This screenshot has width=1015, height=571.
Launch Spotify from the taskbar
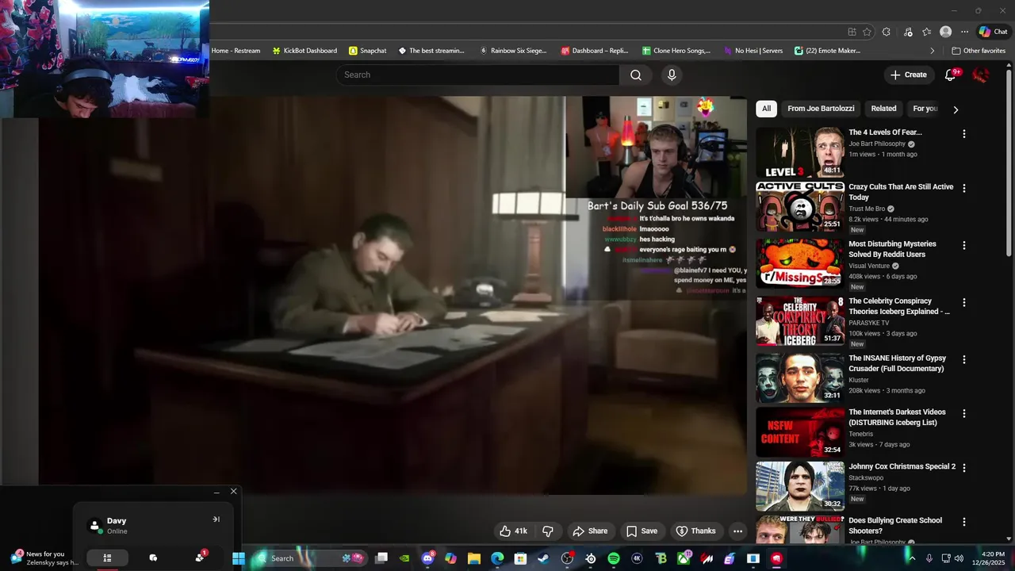click(613, 558)
